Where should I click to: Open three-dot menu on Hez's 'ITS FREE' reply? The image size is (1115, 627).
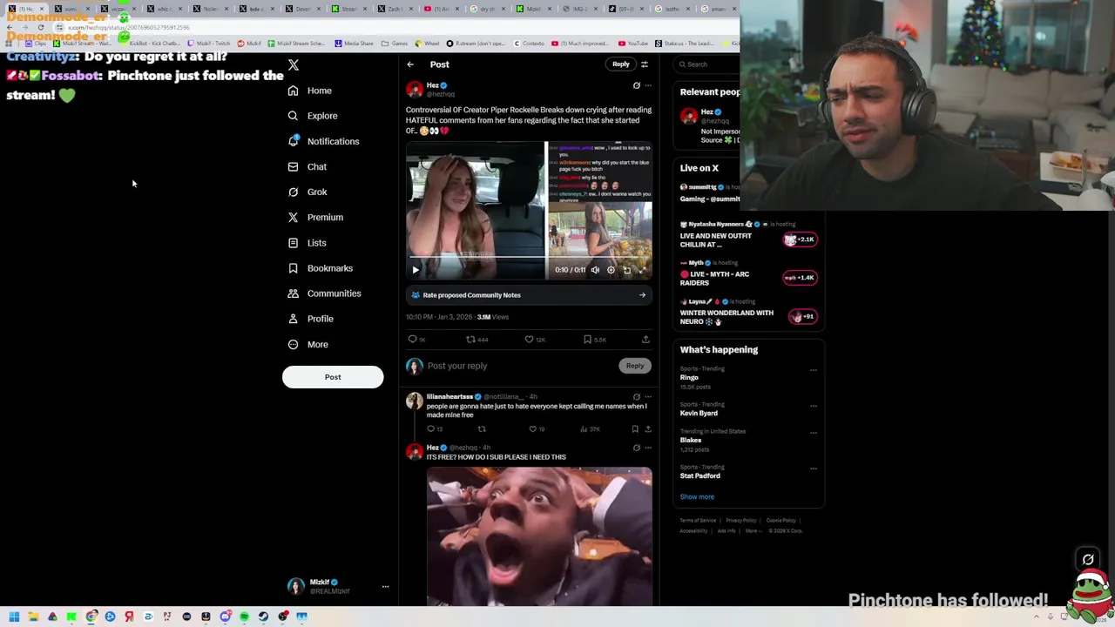pyautogui.click(x=647, y=448)
